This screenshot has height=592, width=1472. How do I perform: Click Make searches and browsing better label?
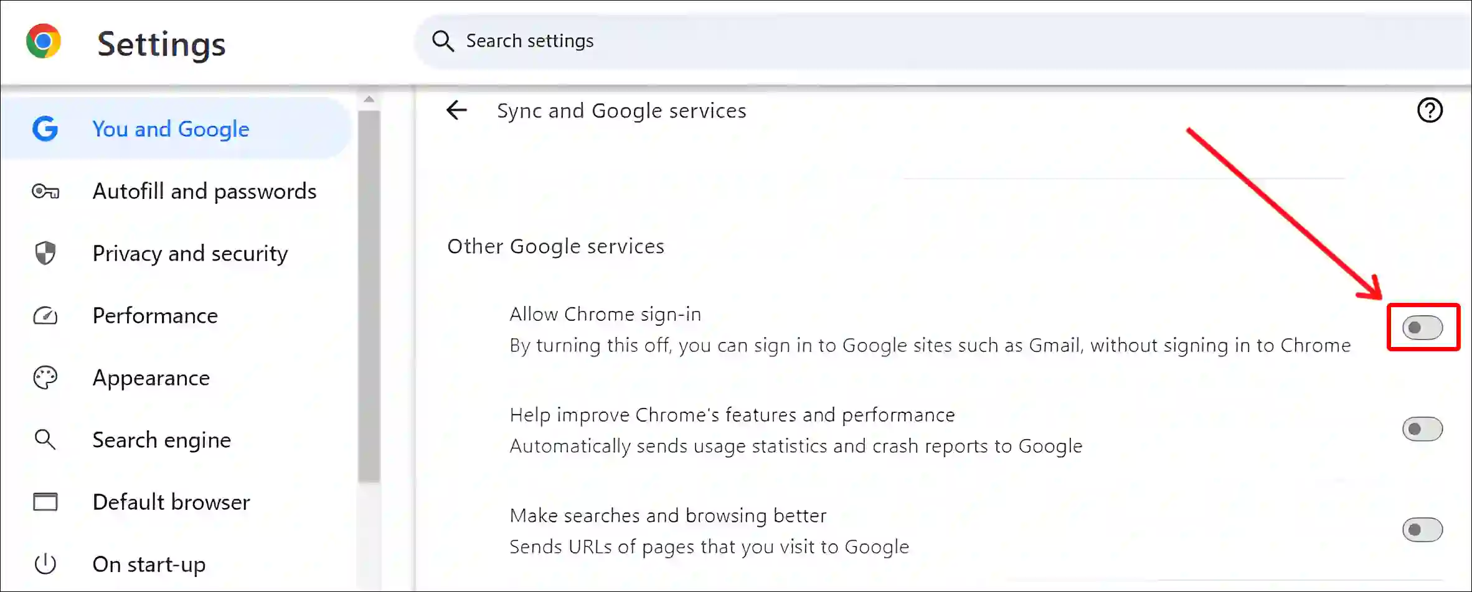[x=668, y=516]
